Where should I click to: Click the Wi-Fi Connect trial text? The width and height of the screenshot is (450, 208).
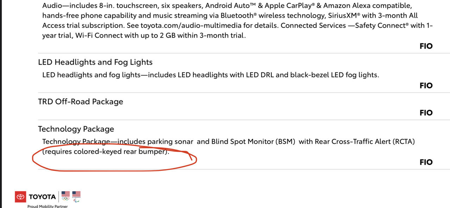tap(160, 35)
